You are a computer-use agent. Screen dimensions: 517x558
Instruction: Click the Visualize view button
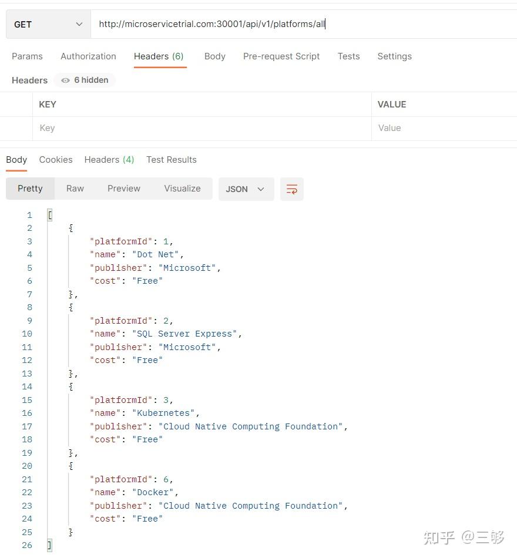point(182,189)
